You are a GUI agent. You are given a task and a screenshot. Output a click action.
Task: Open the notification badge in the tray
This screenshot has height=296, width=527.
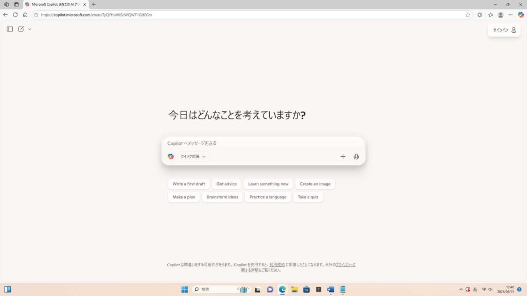519,289
